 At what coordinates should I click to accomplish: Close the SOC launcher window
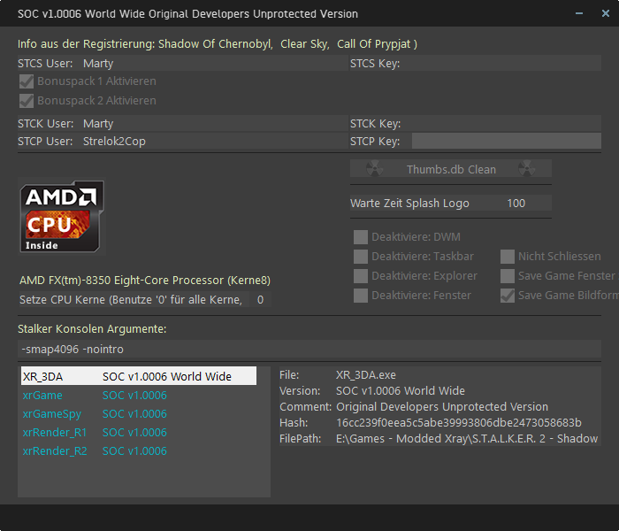point(605,13)
